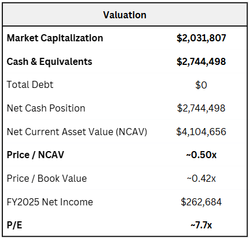Select the Market Capitalization label
The height and width of the screenshot is (239, 250).
click(55, 38)
